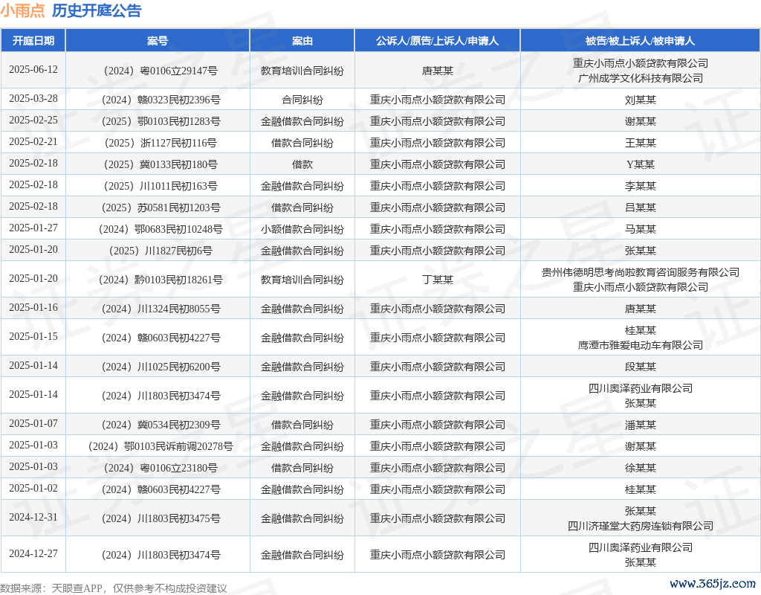Click the 数据来源 天眼查APP disclaimer text

(114, 588)
